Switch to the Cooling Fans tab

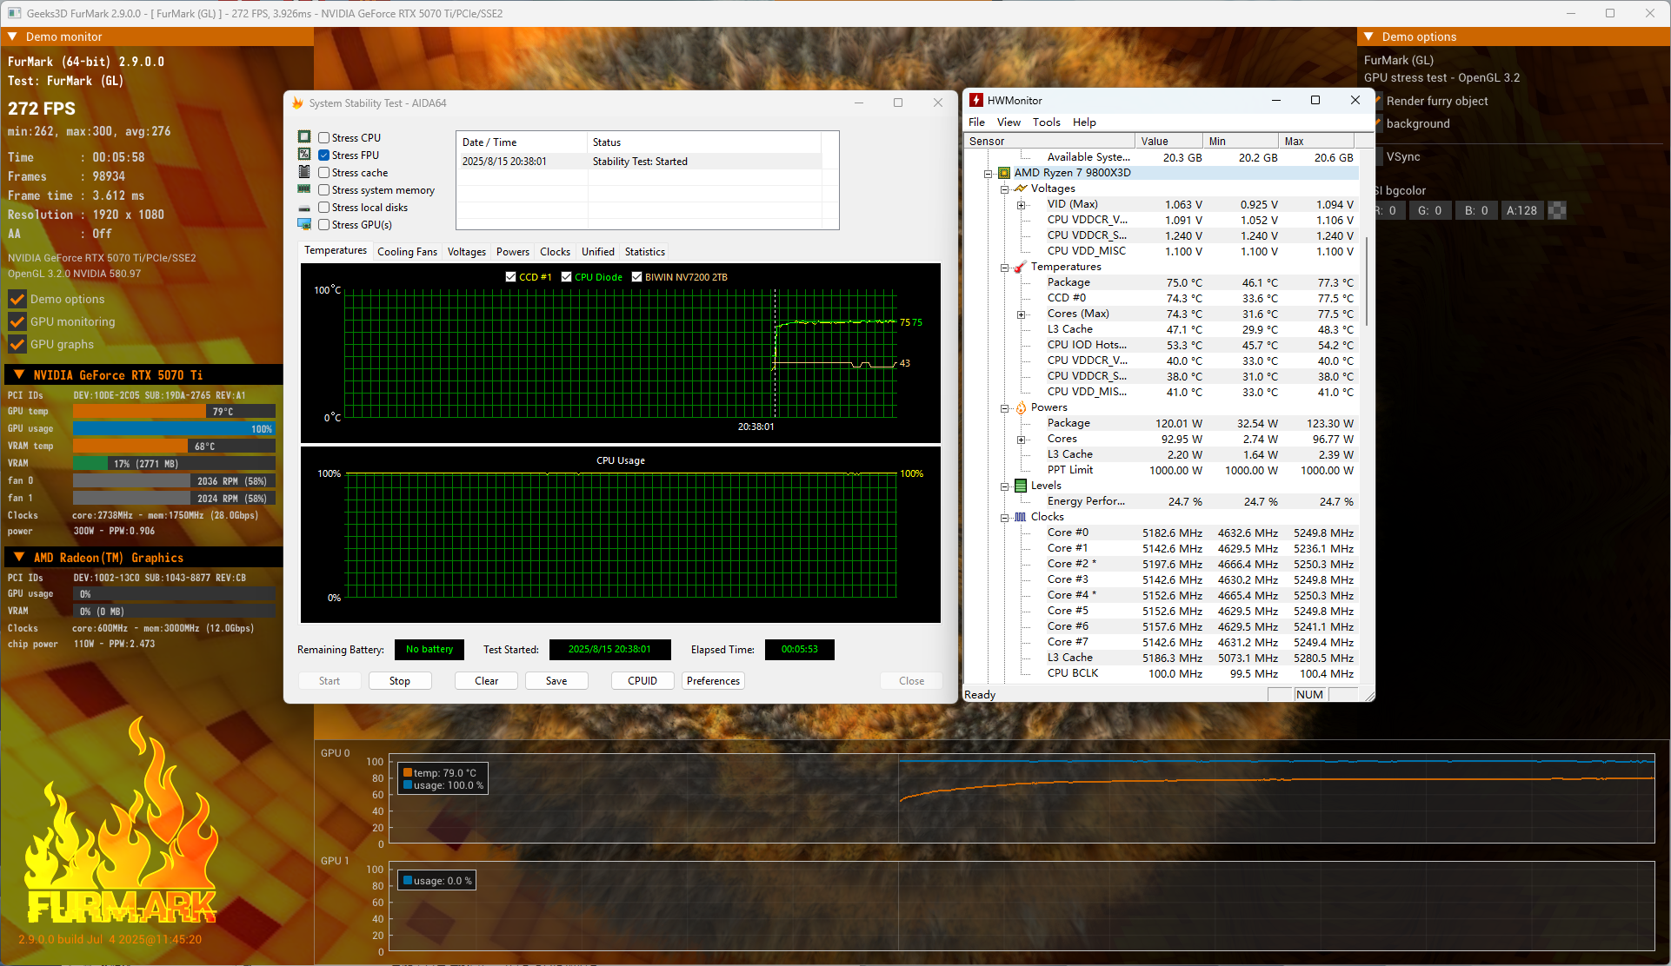tap(407, 252)
